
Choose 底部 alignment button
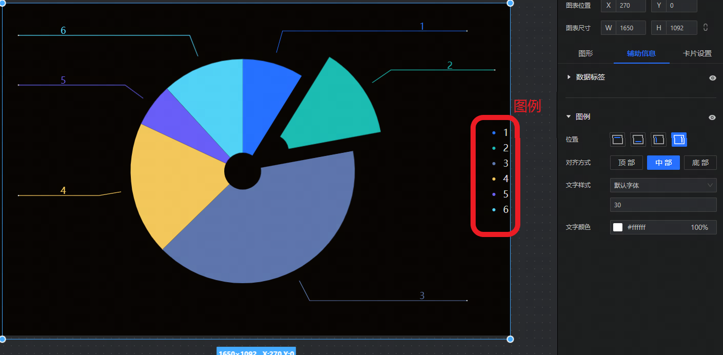[x=700, y=163]
